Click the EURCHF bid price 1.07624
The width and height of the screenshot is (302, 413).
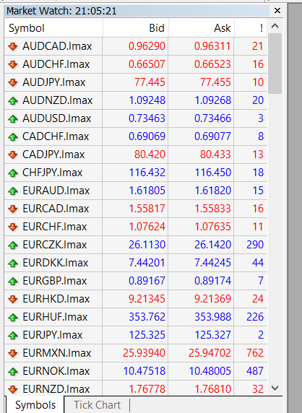[x=147, y=227]
